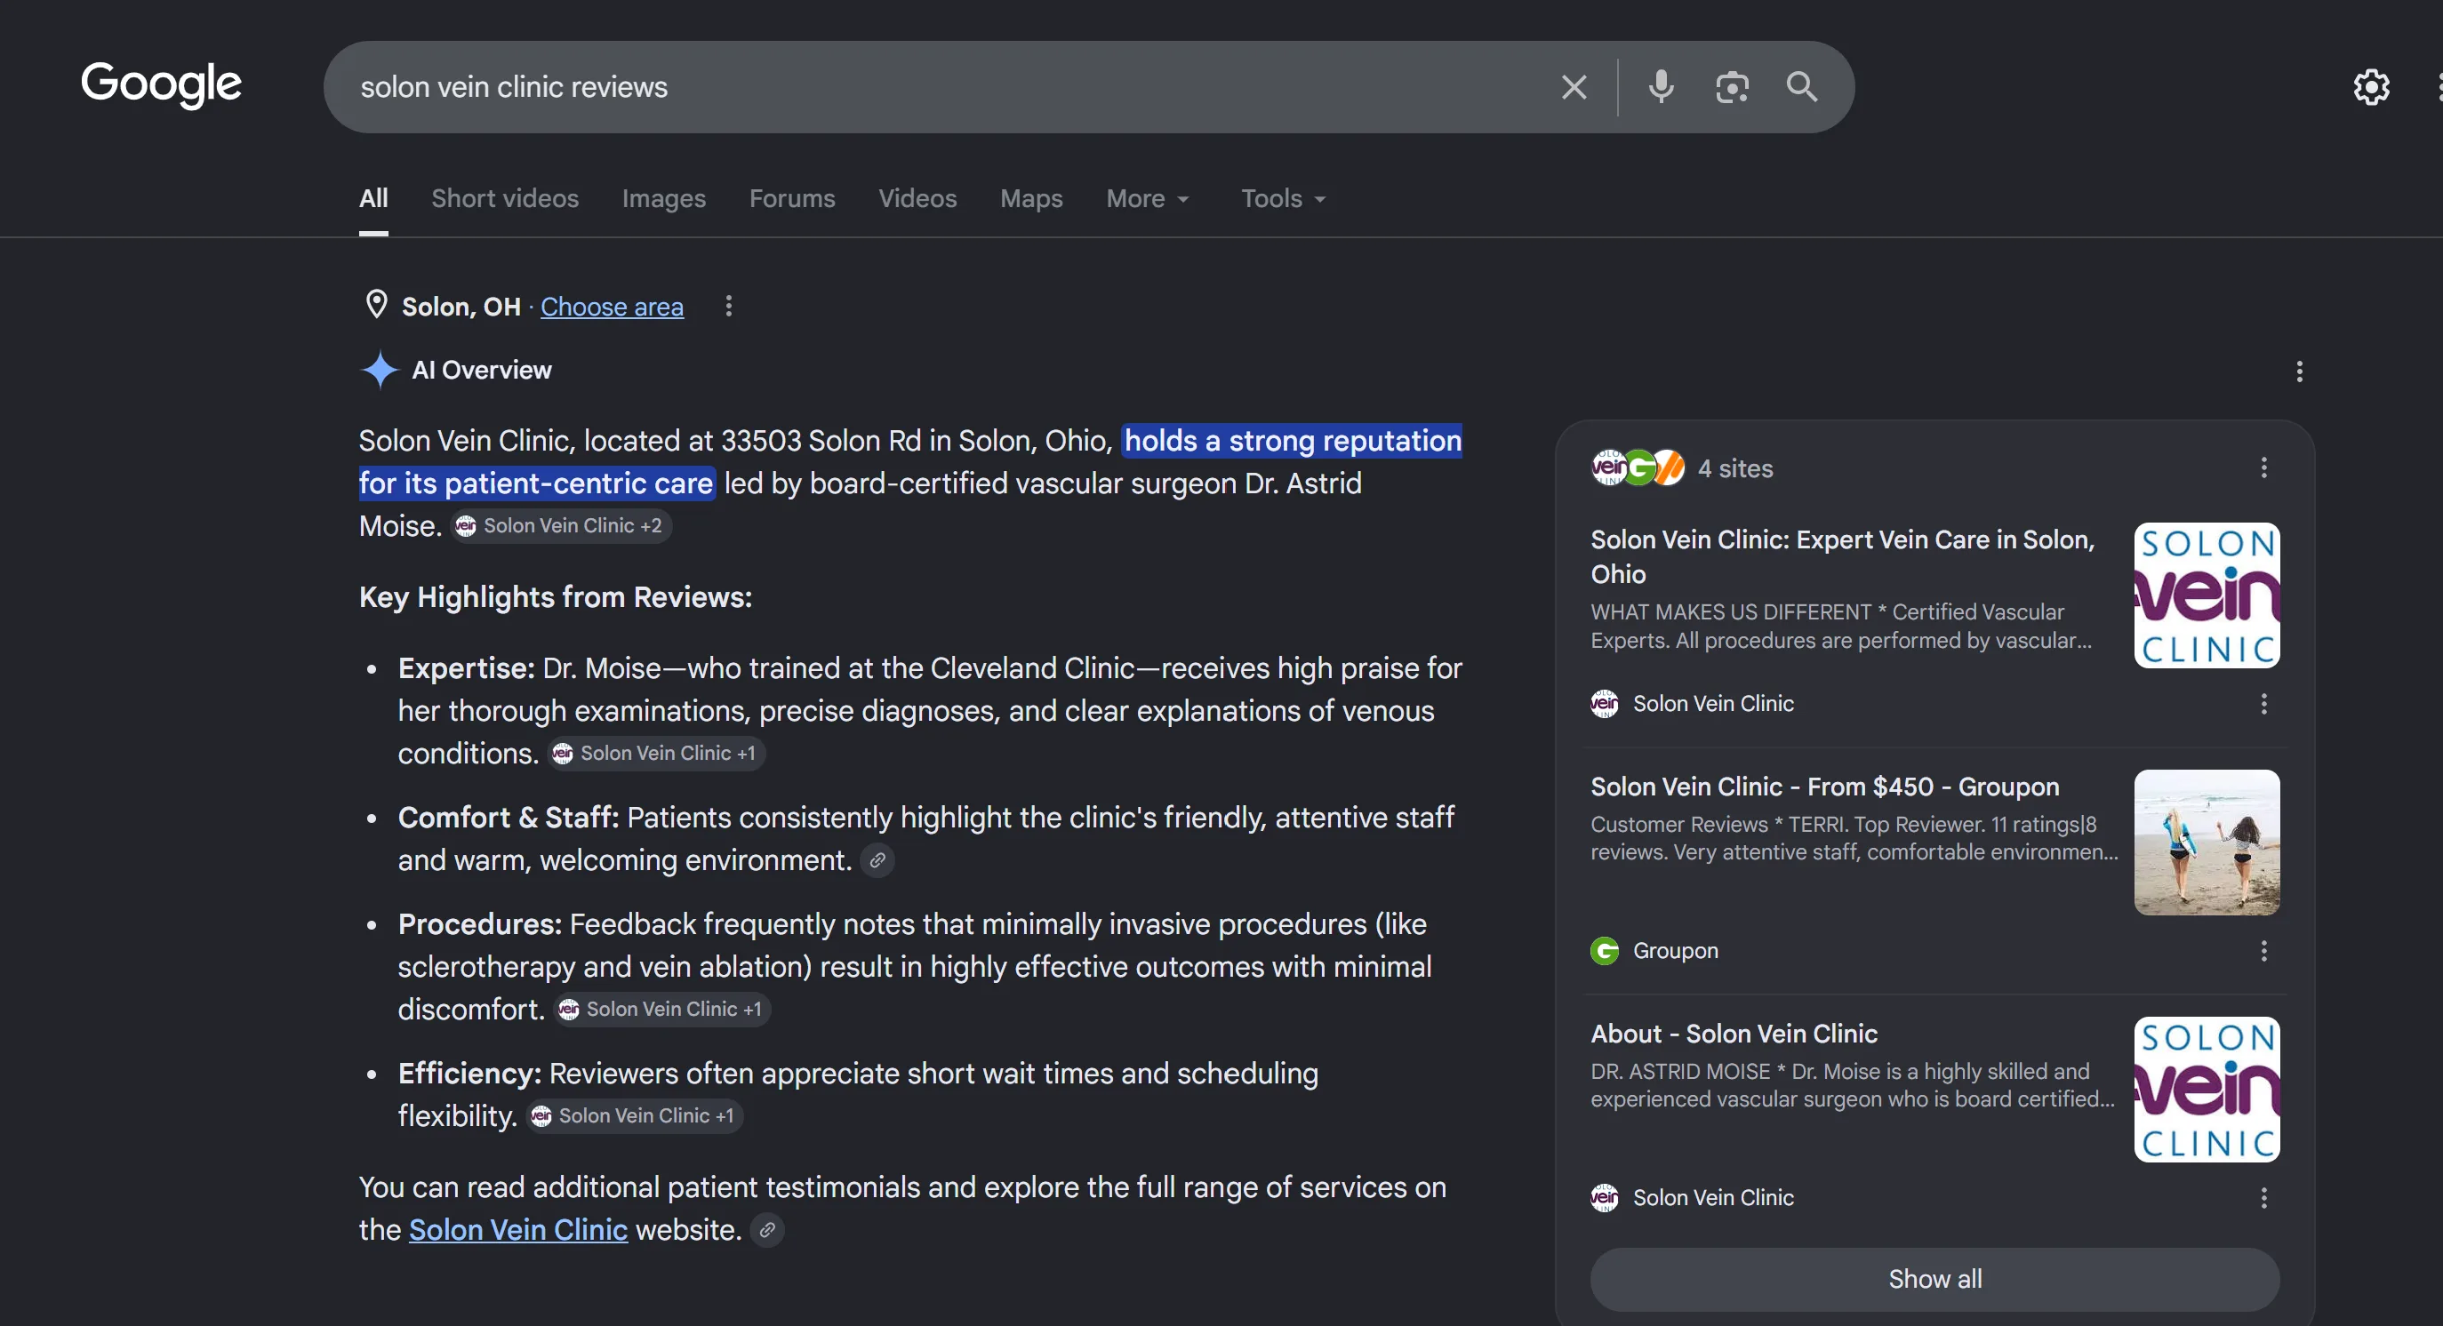Switch to the Images tab
This screenshot has height=1326, width=2443.
tap(664, 198)
